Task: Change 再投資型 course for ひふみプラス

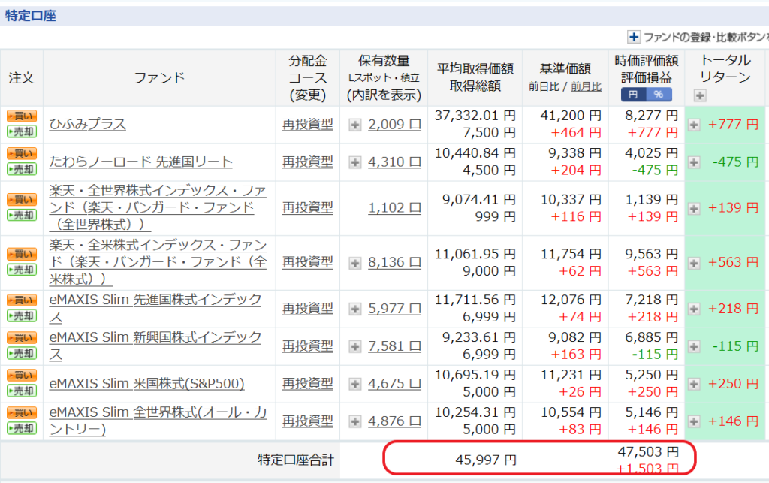Action: [307, 125]
